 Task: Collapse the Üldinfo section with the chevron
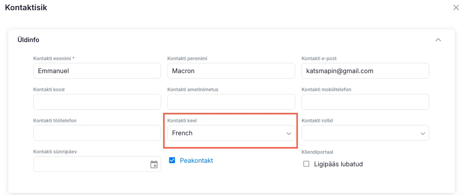[438, 40]
